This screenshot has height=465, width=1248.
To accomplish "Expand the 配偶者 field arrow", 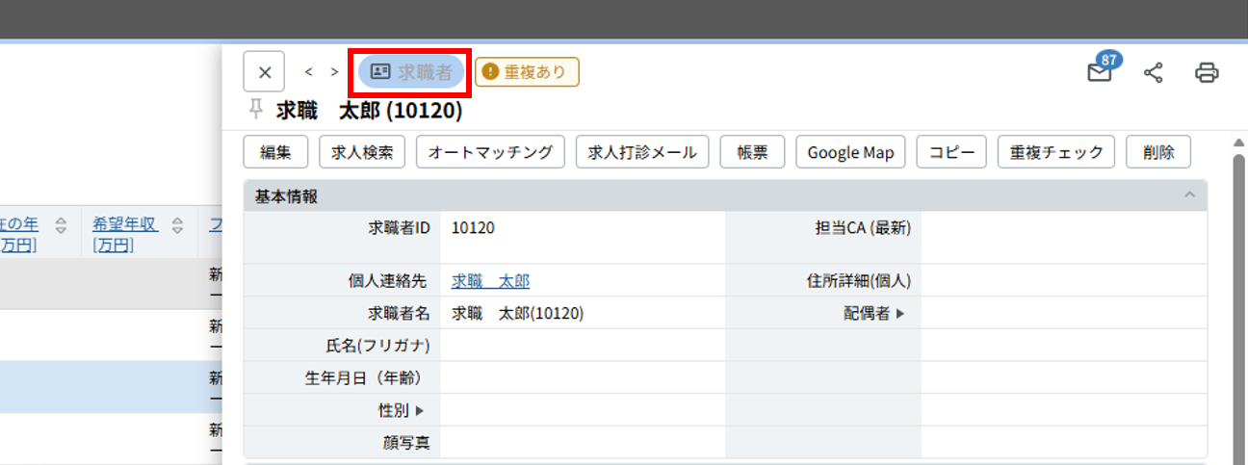I will coord(900,313).
